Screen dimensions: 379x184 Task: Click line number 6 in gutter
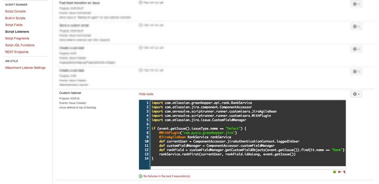click(x=147, y=124)
